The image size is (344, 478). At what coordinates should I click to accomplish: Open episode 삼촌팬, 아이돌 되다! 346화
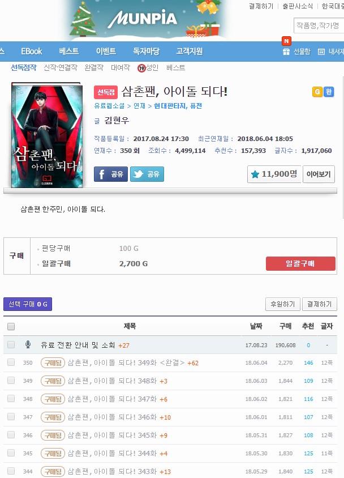click(x=112, y=417)
